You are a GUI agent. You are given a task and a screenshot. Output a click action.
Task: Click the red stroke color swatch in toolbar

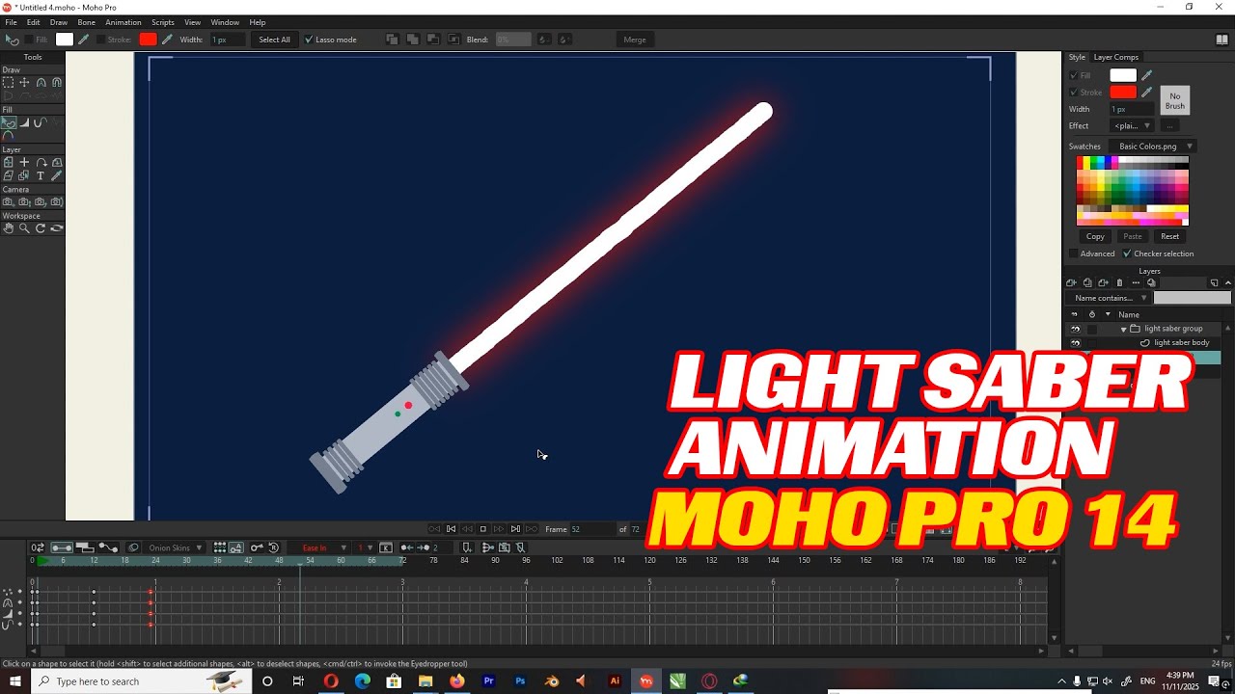pos(148,40)
